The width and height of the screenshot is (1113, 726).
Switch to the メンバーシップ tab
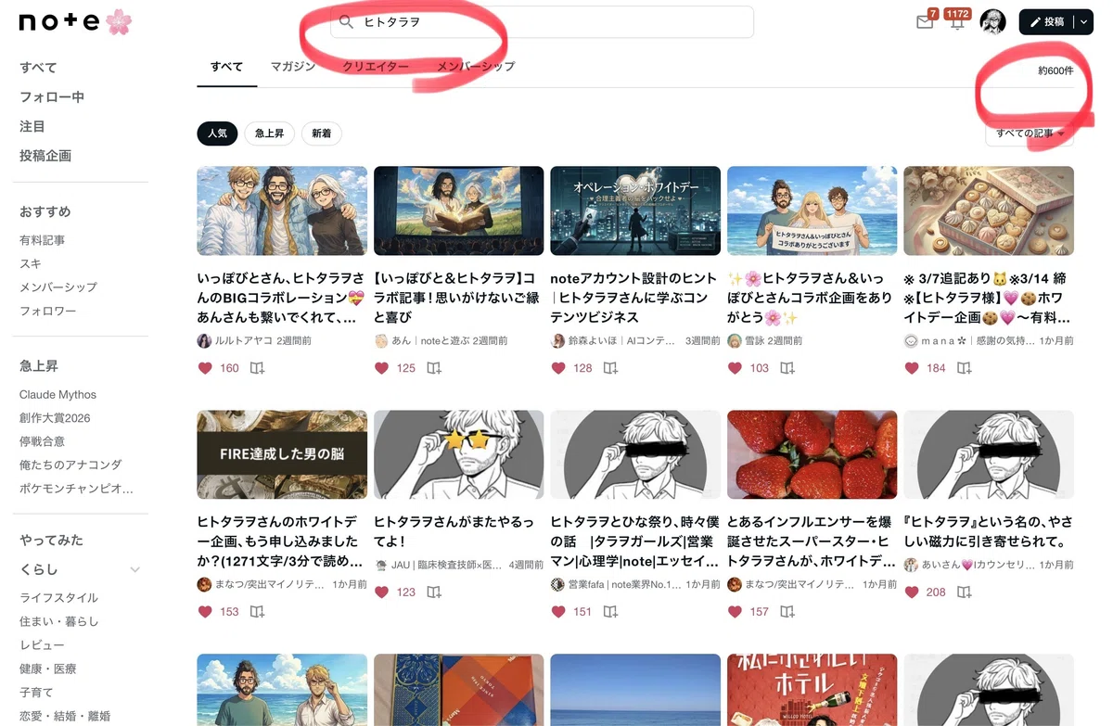[476, 67]
